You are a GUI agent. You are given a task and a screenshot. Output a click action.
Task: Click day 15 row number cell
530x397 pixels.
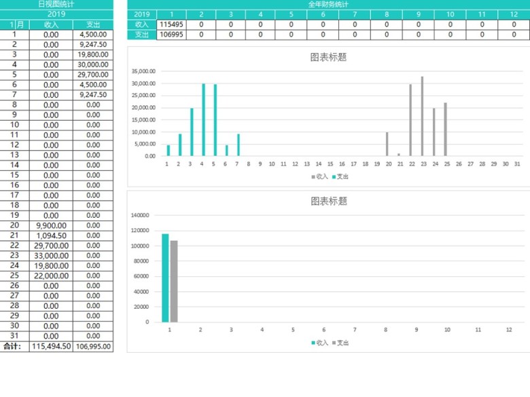click(x=14, y=175)
